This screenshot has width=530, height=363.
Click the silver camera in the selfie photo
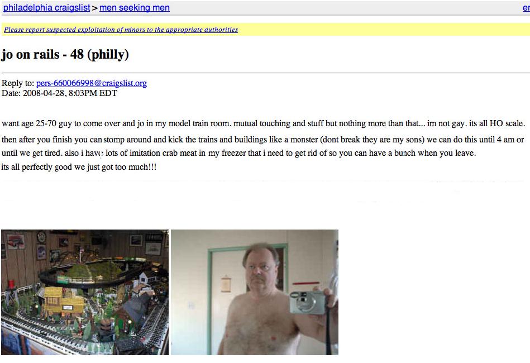pos(307,302)
